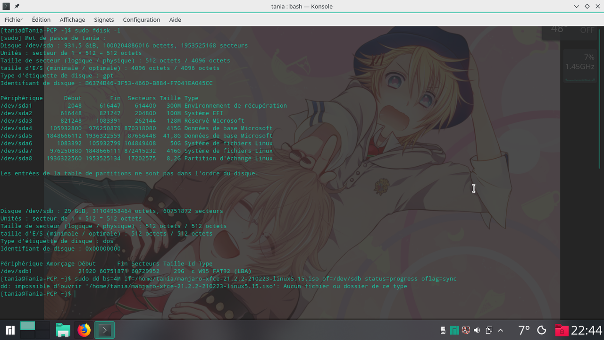
Task: Click the 'sudo dd bs=4M' command line
Action: pyautogui.click(x=228, y=279)
